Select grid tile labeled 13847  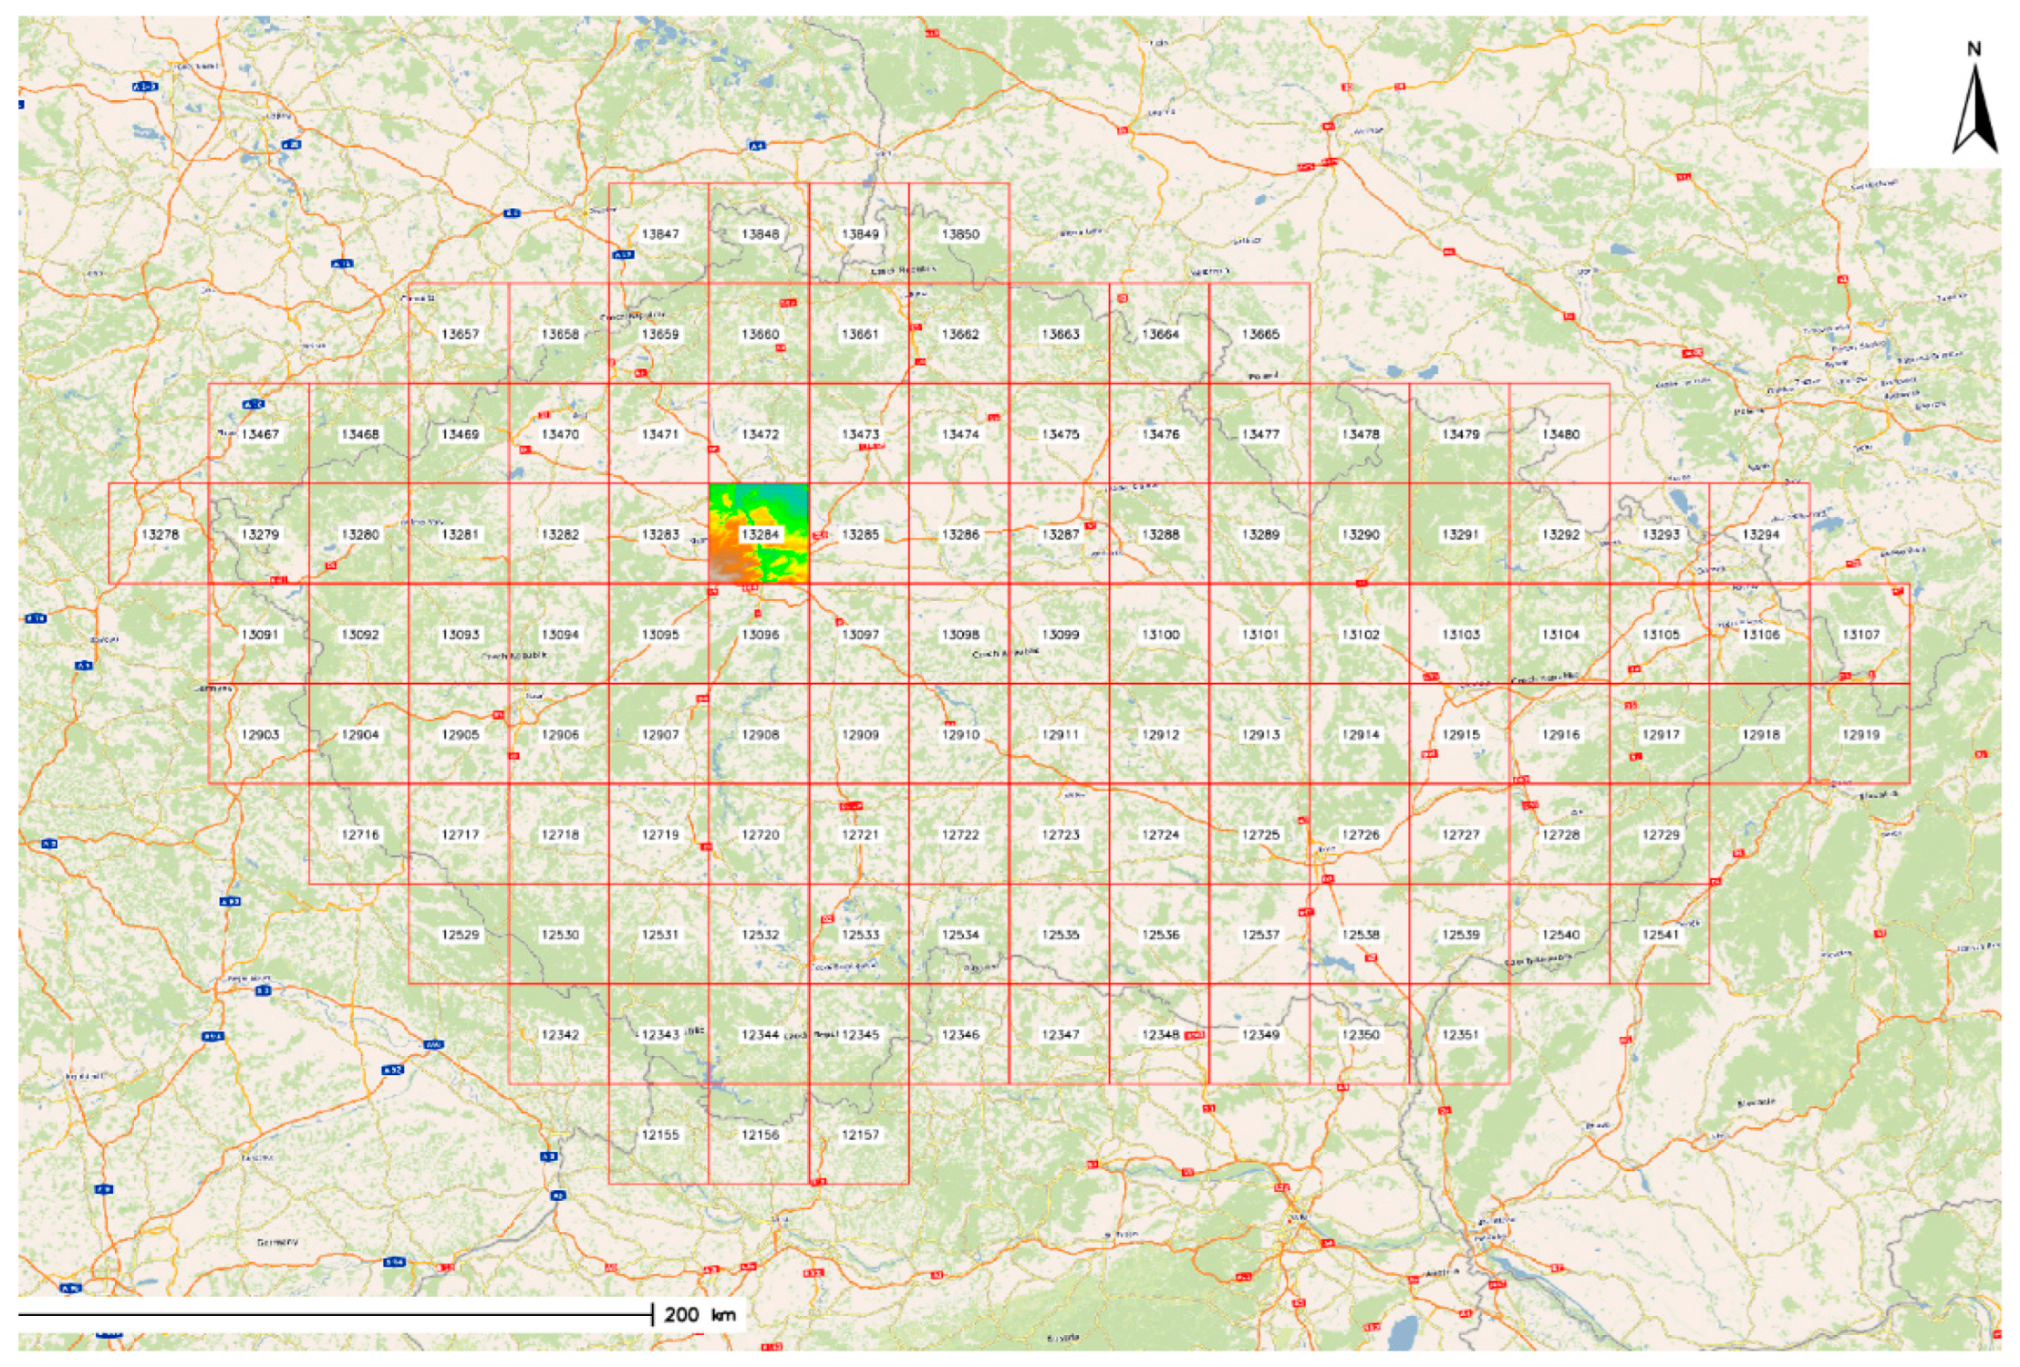[x=659, y=234]
